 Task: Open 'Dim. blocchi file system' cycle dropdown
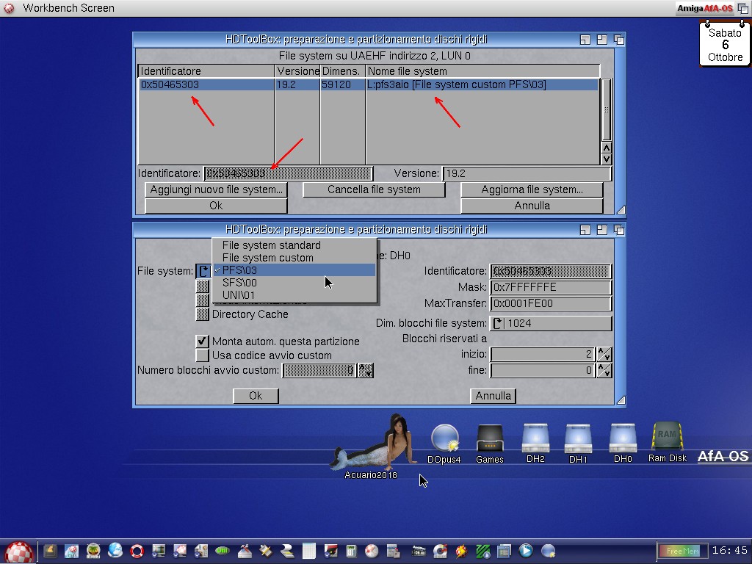498,323
